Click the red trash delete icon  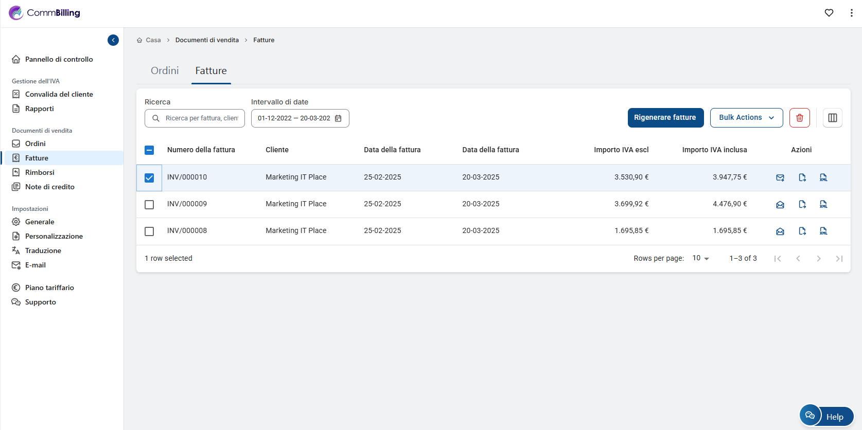800,118
